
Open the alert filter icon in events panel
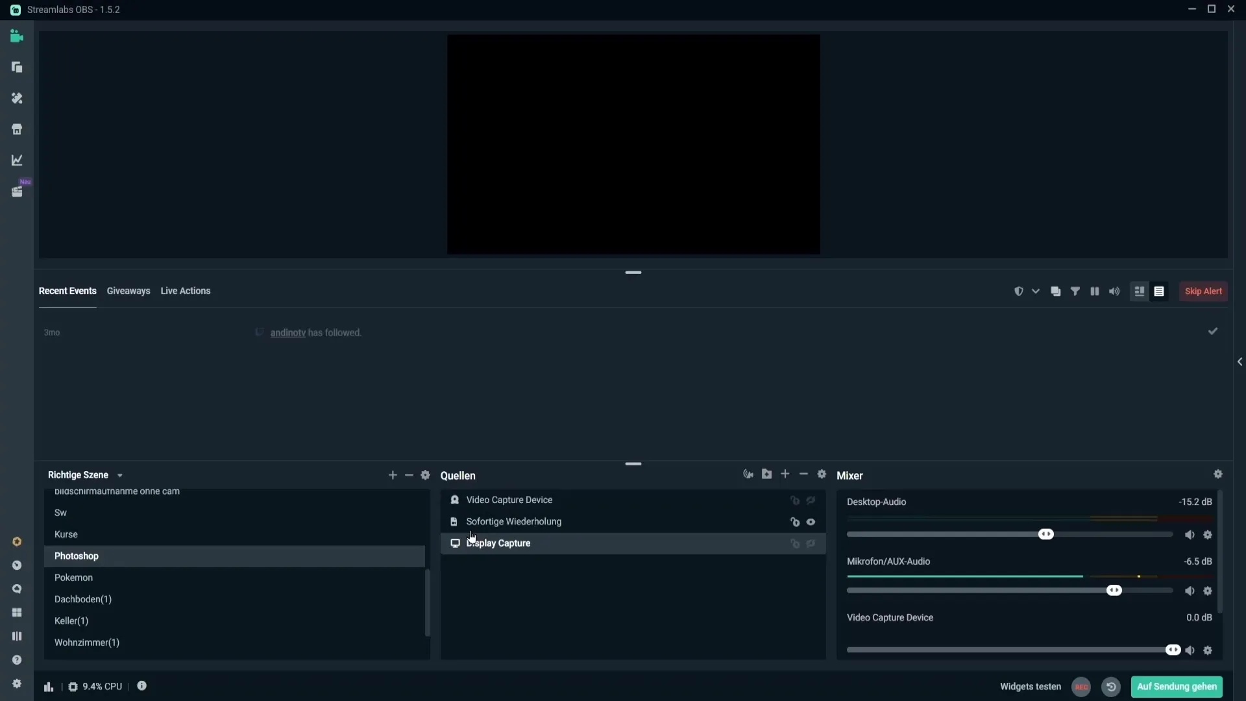click(x=1075, y=291)
